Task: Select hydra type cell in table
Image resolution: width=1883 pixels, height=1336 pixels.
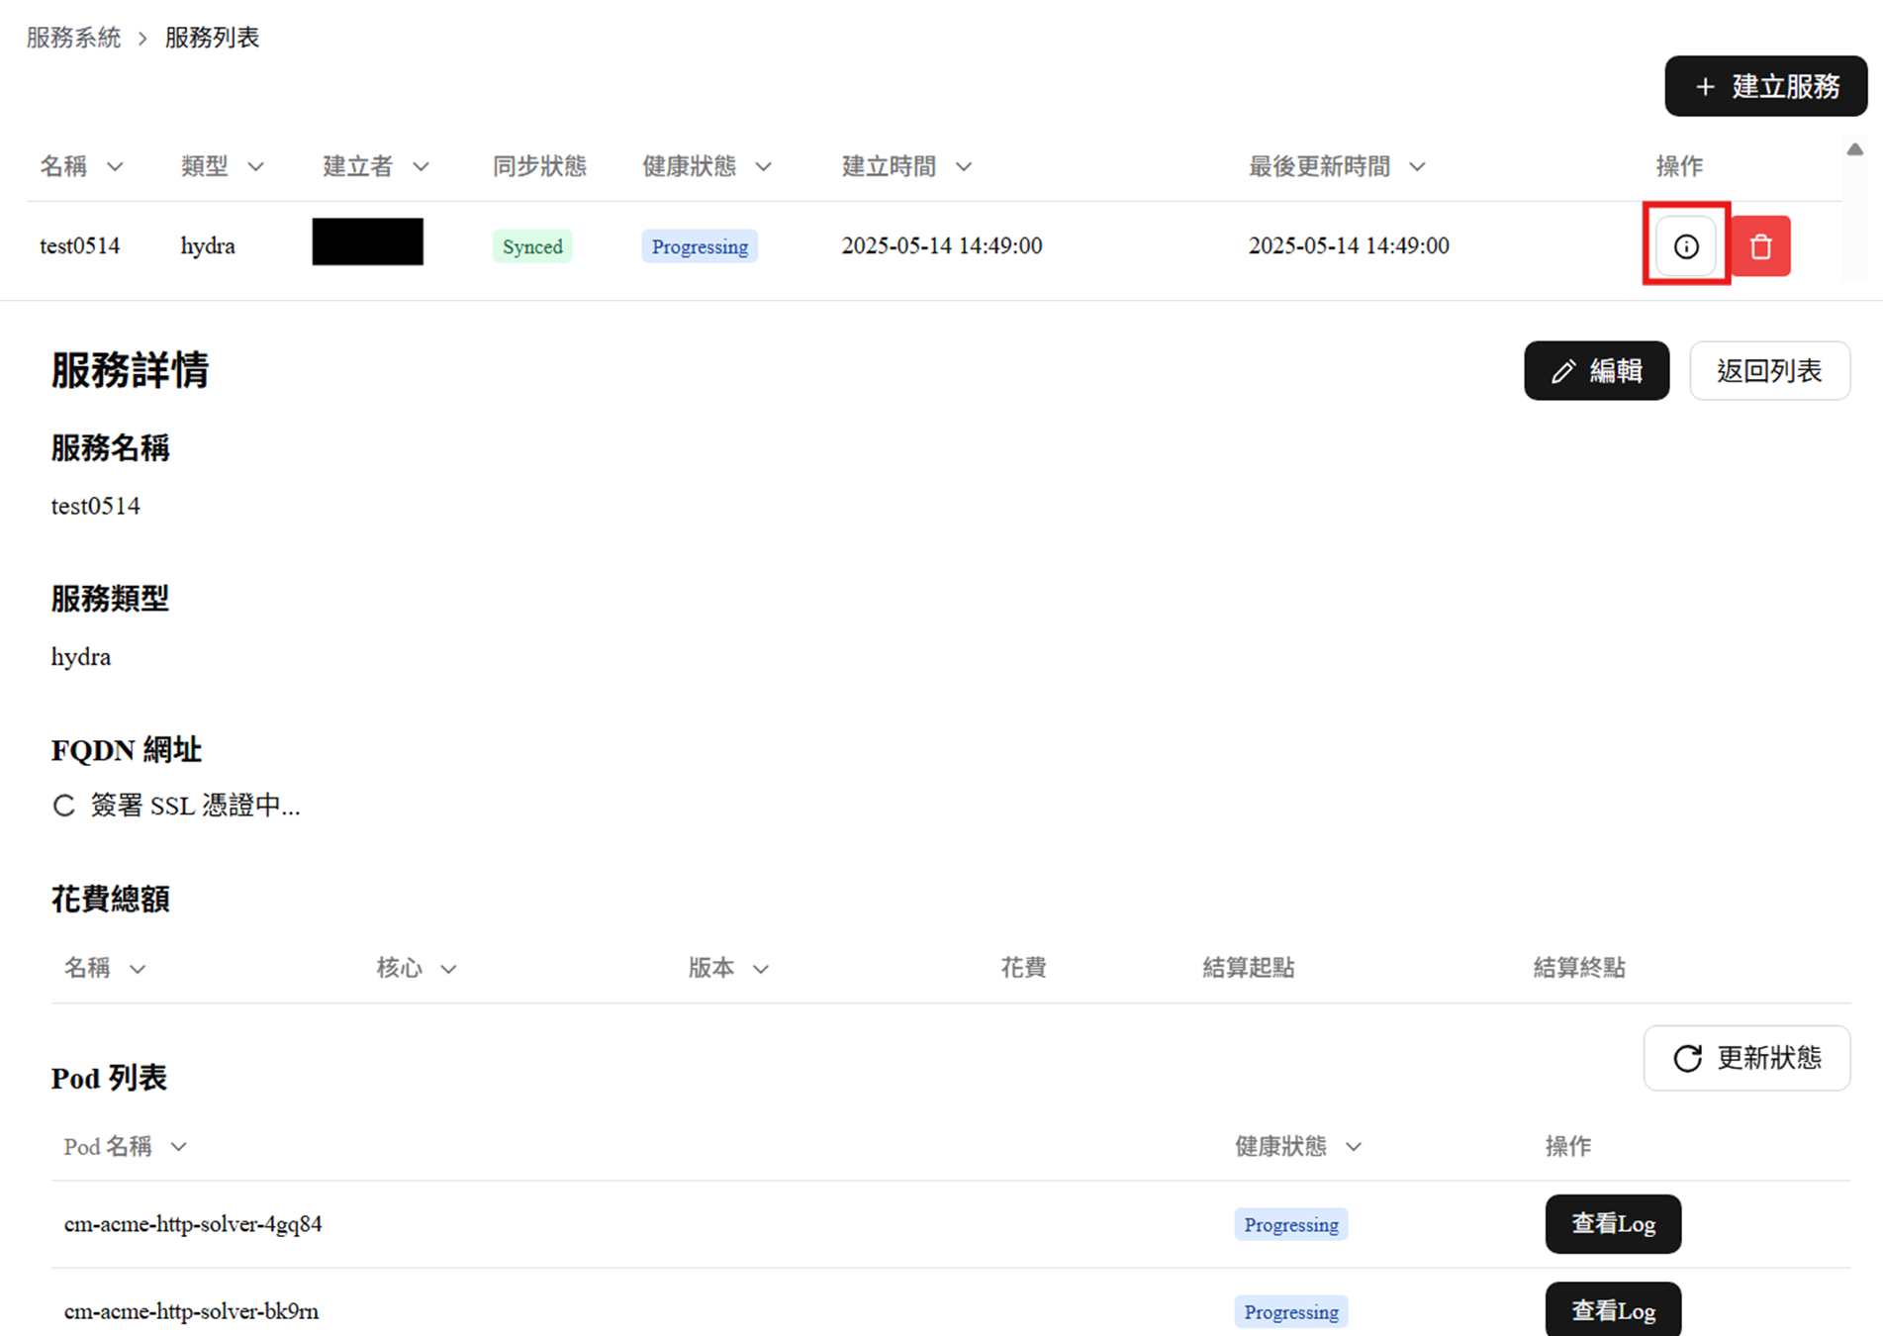Action: 208,246
